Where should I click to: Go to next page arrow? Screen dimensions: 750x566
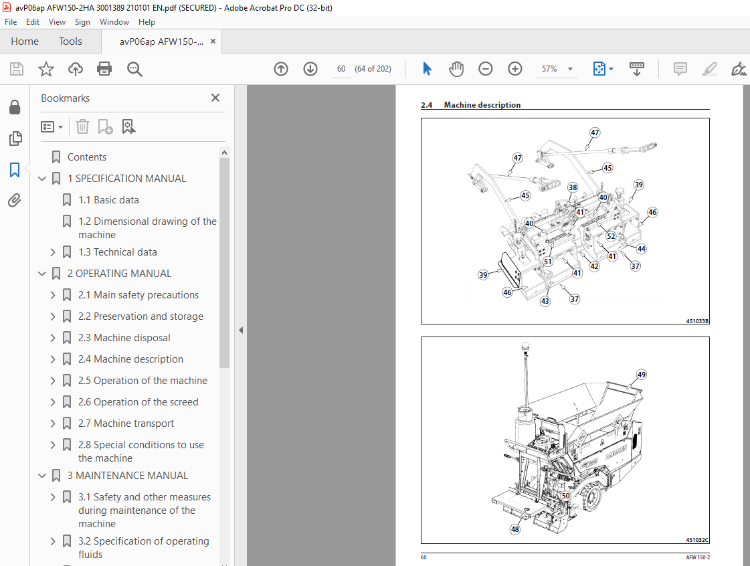pos(310,69)
